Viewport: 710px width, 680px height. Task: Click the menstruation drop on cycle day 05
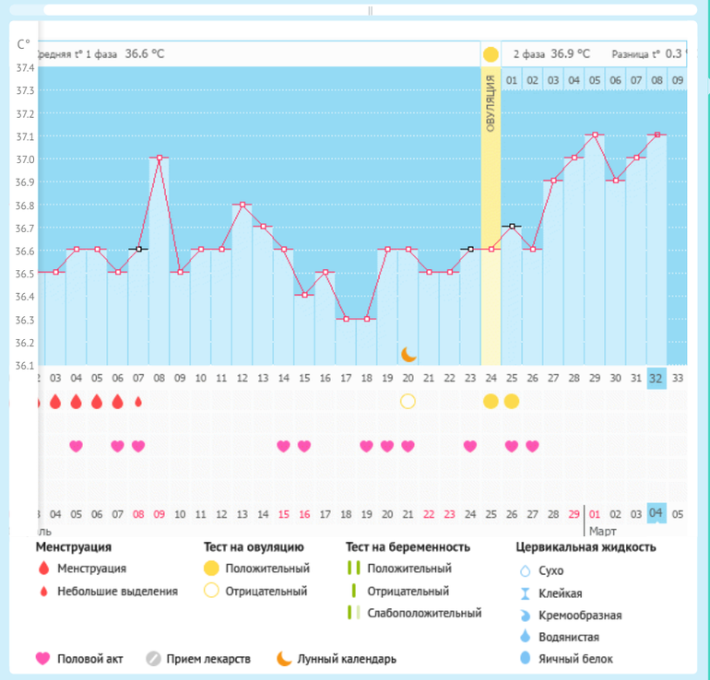pos(97,402)
